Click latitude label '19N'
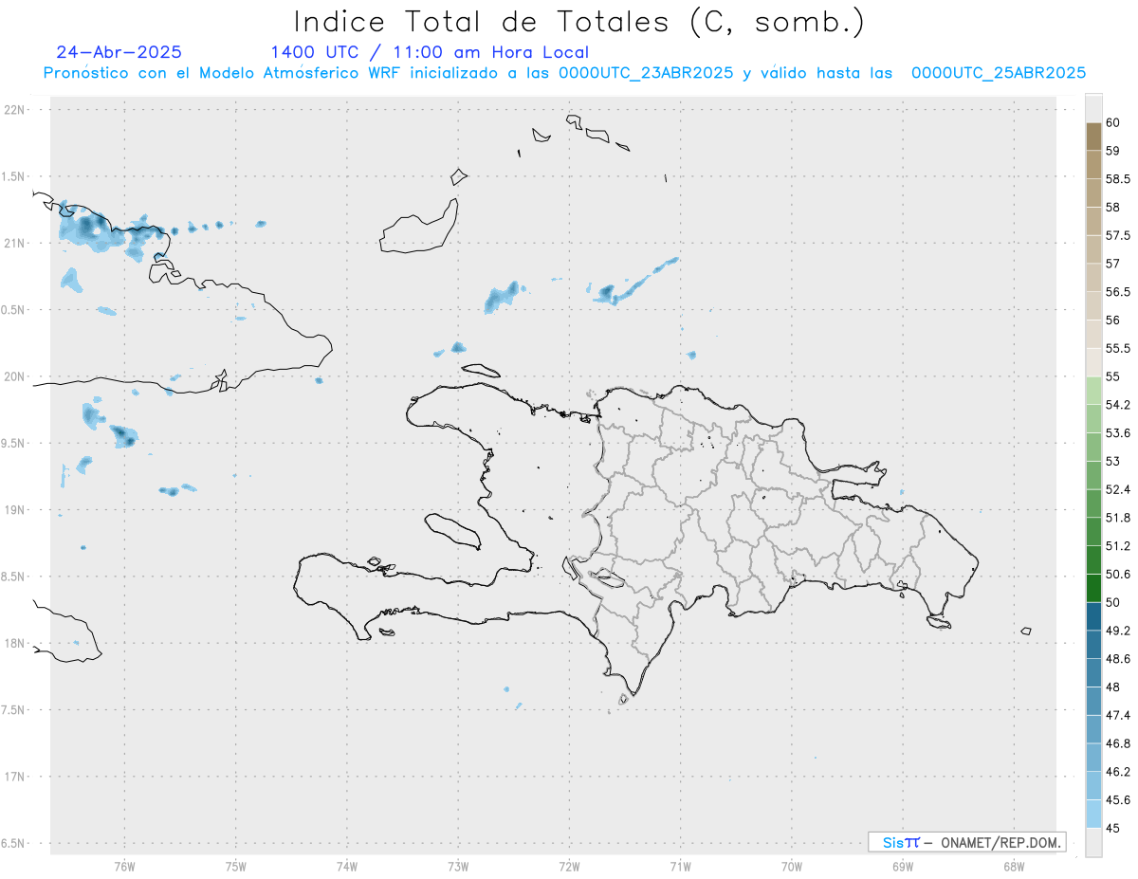Viewport: 1138px width, 879px height. point(16,510)
